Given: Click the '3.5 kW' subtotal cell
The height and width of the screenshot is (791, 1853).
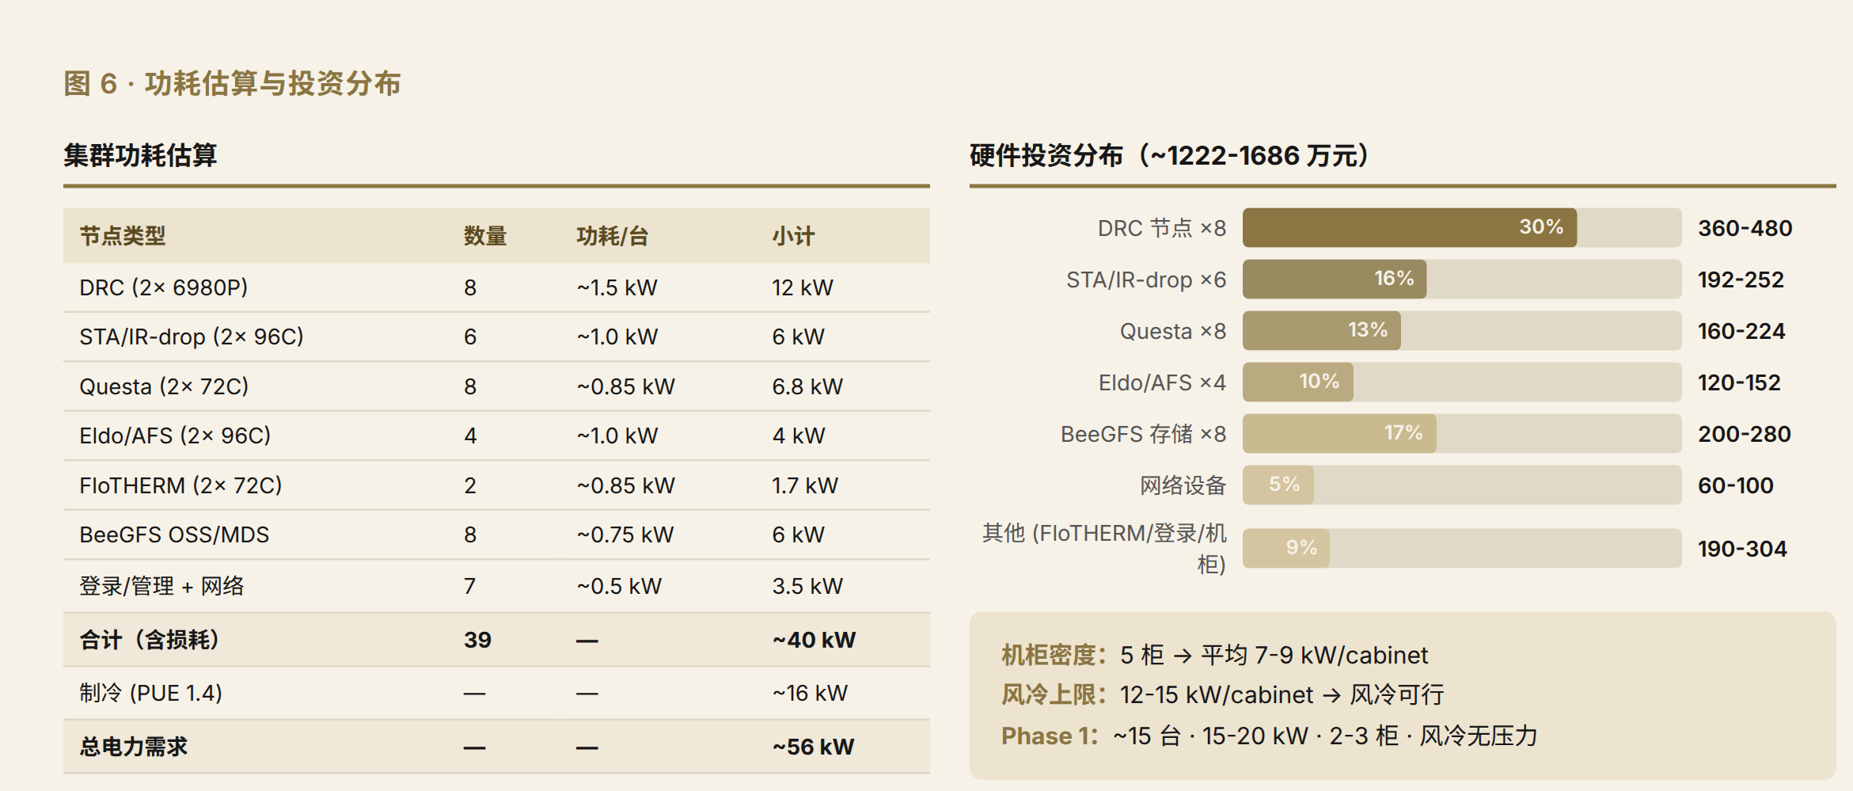Looking at the screenshot, I should (x=807, y=586).
